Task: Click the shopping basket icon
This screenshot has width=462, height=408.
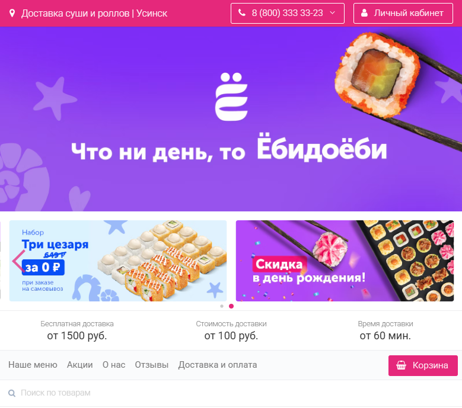Action: point(401,365)
